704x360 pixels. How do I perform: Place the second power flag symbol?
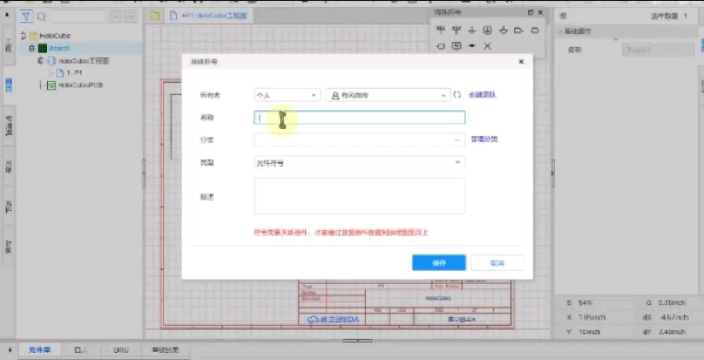click(456, 30)
